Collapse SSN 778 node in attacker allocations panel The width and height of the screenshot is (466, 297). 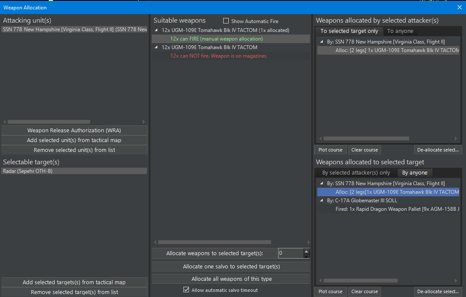pyautogui.click(x=321, y=42)
